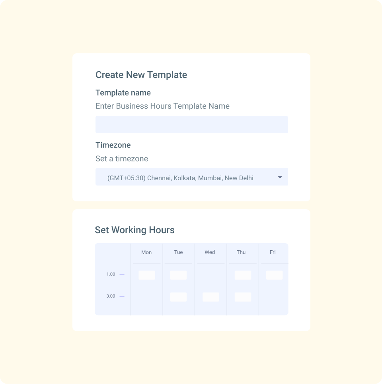Screen dimensions: 382x384
Task: Select the Wed column header
Action: 210,252
